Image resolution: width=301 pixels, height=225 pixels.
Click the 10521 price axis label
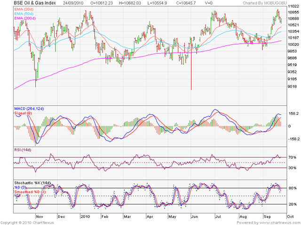coord(293,25)
